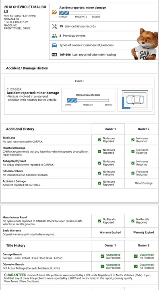The image size is (159, 290).
Task: Click the Damage Brands row label
Action: (12, 255)
